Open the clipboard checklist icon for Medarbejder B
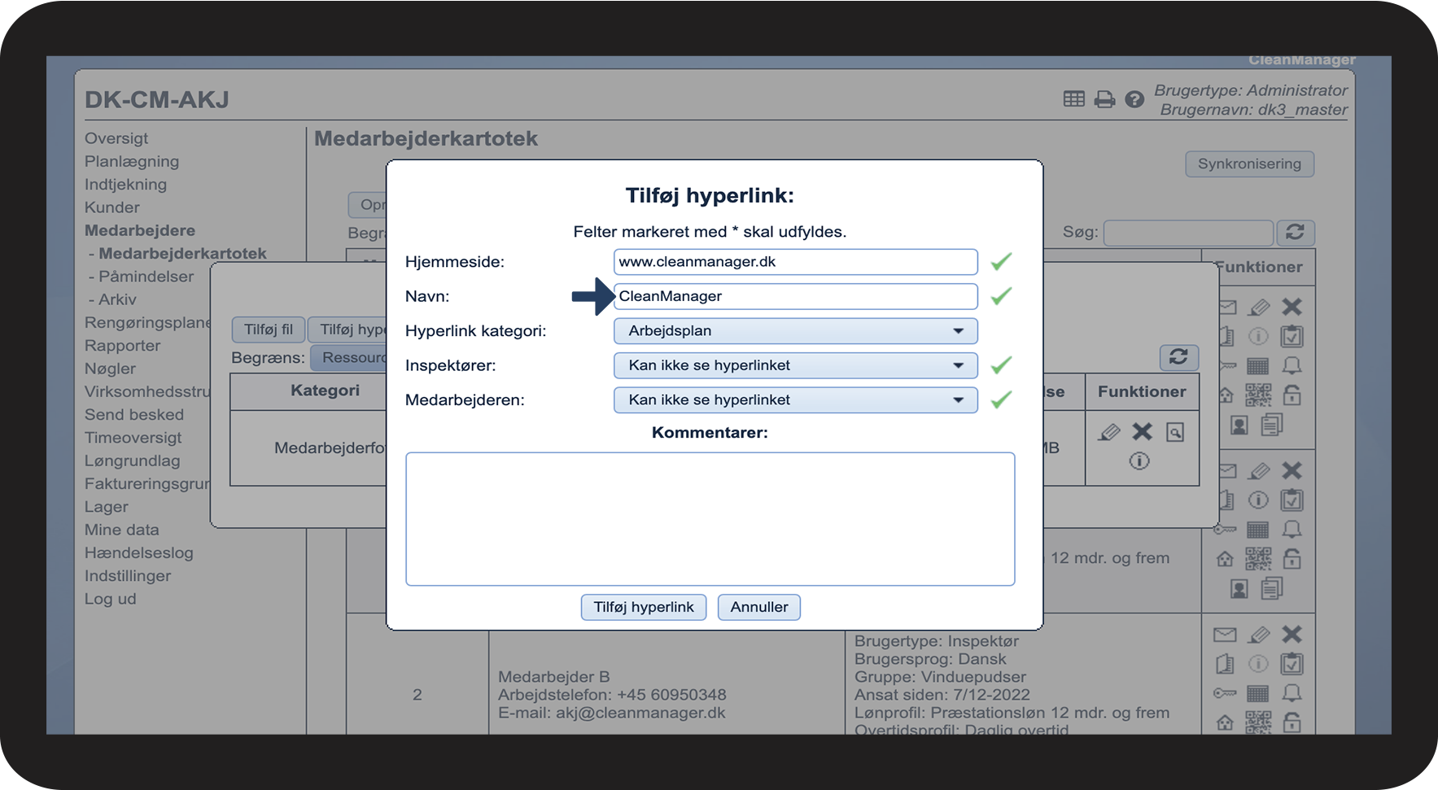The image size is (1438, 790). [x=1292, y=664]
